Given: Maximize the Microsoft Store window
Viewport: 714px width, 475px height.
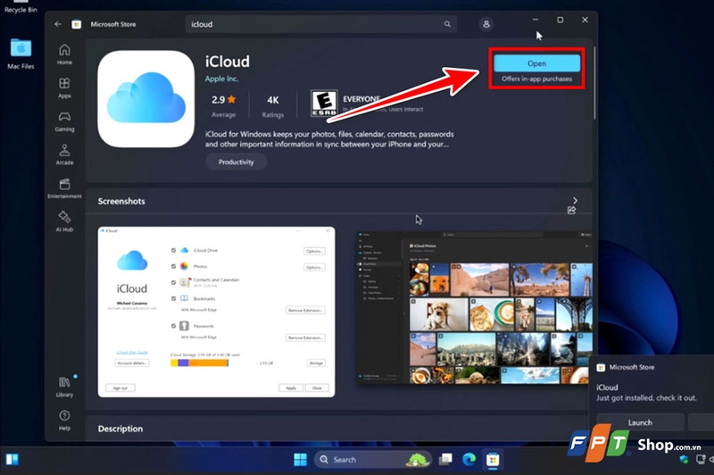Looking at the screenshot, I should tap(560, 20).
